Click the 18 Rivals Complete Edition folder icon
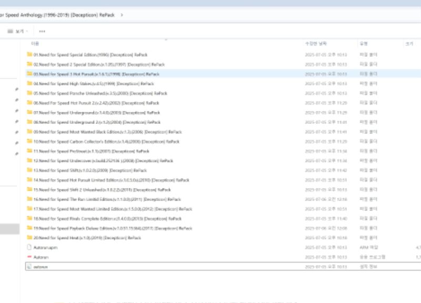 point(29,218)
